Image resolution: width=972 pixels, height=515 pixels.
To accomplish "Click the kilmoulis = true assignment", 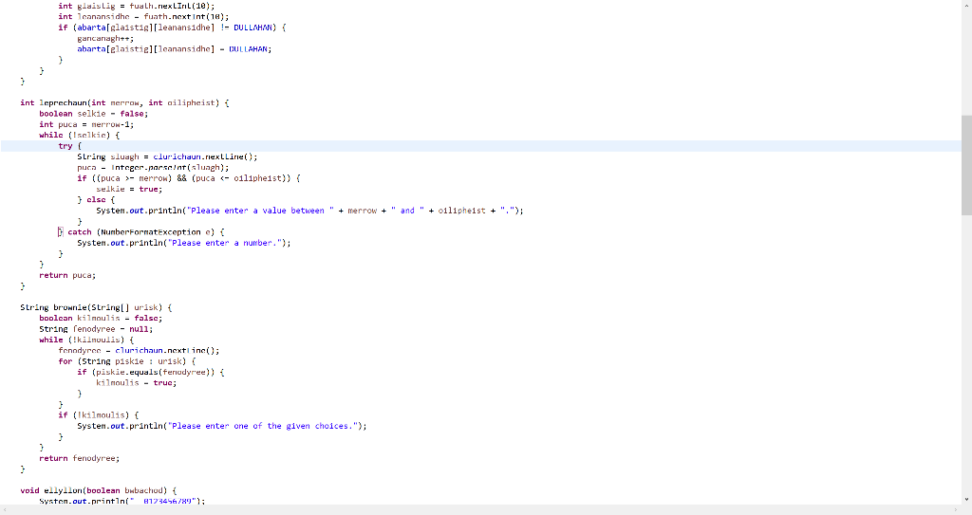I will tap(137, 383).
